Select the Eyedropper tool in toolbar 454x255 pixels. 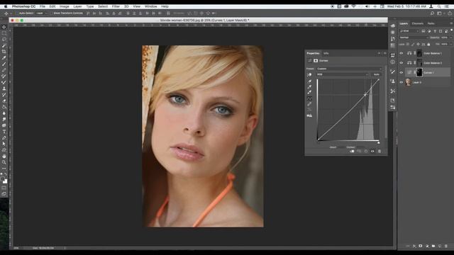pyautogui.click(x=4, y=58)
